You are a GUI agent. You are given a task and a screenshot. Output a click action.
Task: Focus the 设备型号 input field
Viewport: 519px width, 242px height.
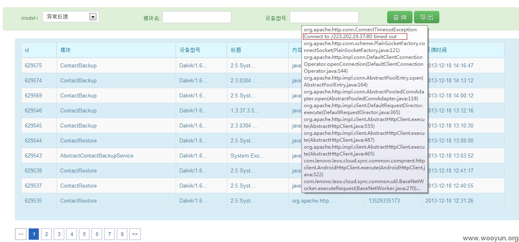coord(324,17)
